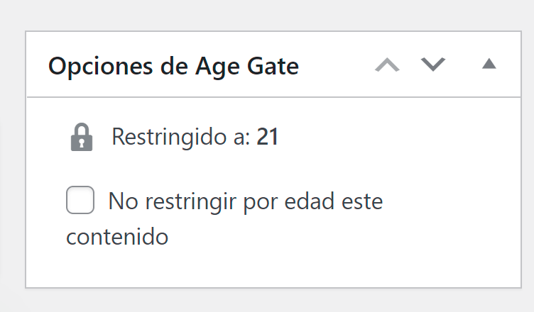Click the header gap between down chevron and triangle

[x=464, y=65]
